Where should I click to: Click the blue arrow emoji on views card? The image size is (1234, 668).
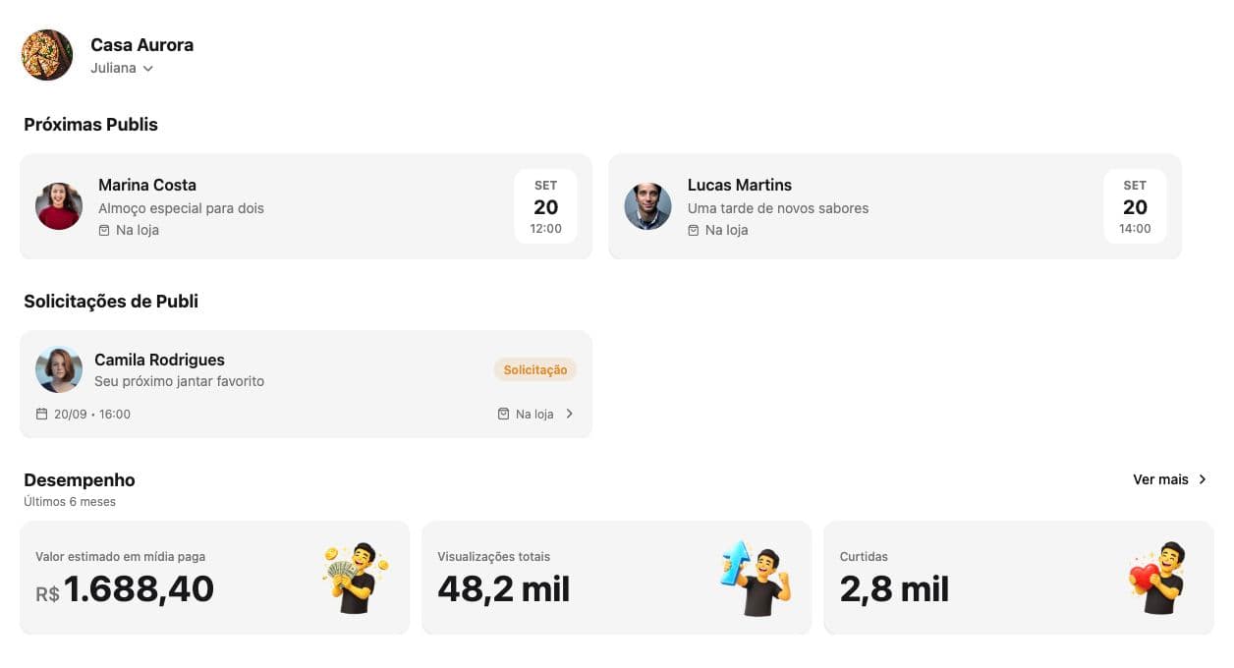pyautogui.click(x=757, y=578)
